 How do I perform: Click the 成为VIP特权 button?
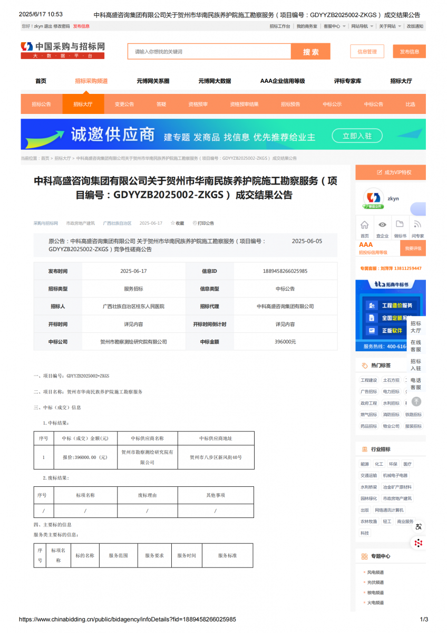(x=391, y=172)
